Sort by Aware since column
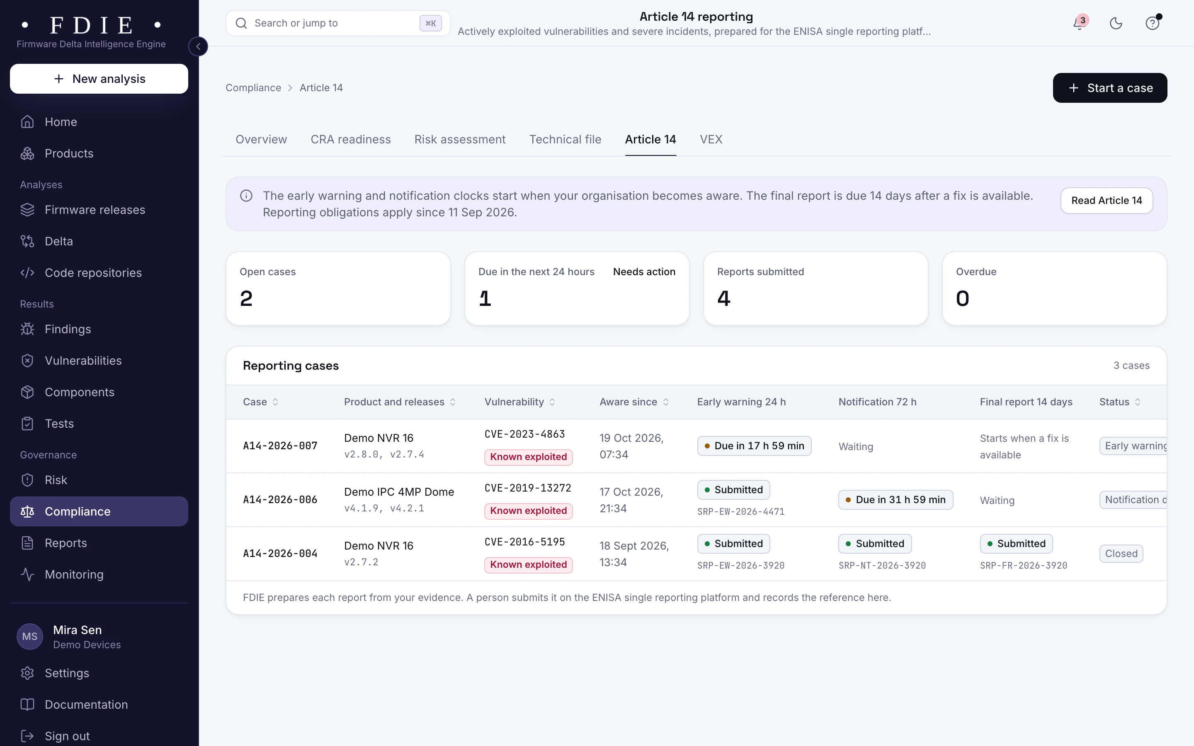This screenshot has width=1194, height=746. [634, 402]
